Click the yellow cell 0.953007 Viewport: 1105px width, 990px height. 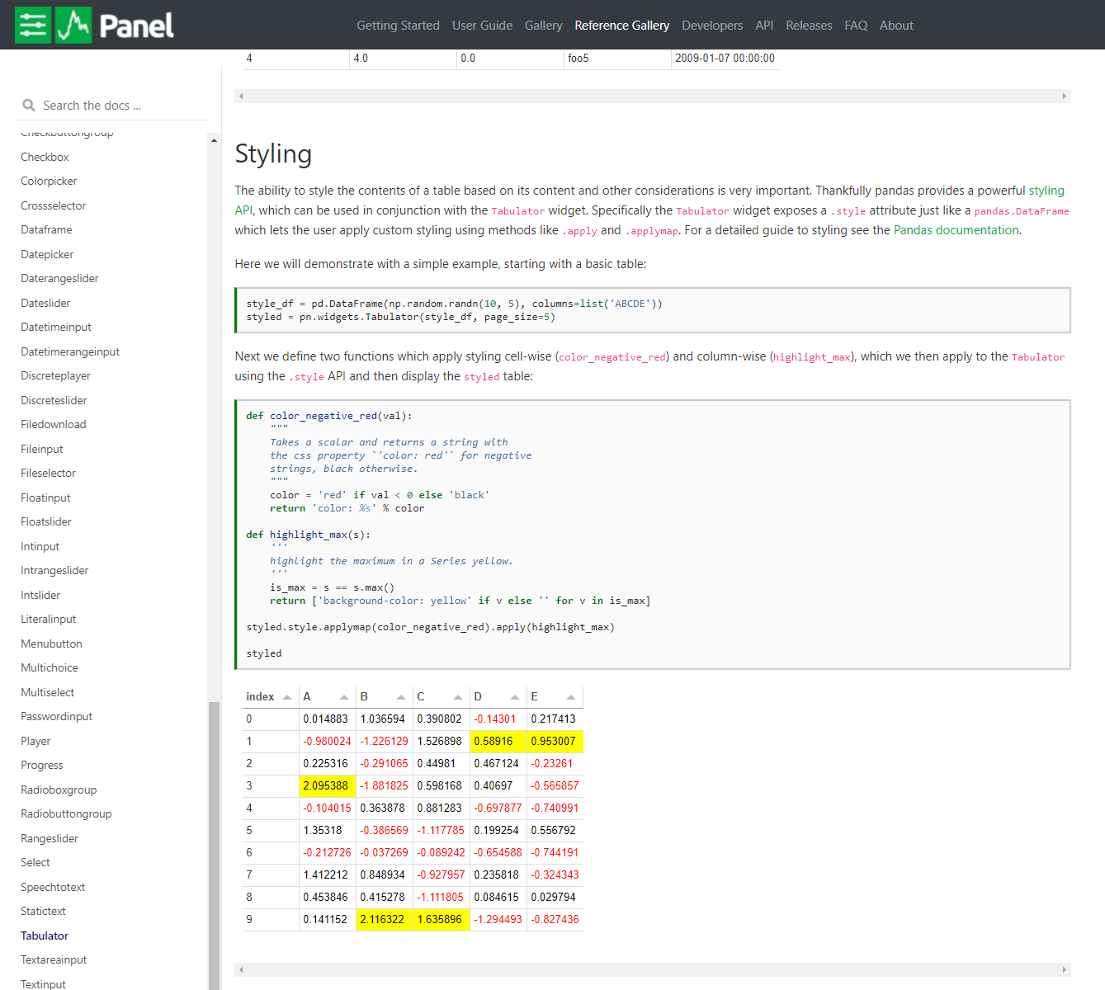click(x=555, y=741)
